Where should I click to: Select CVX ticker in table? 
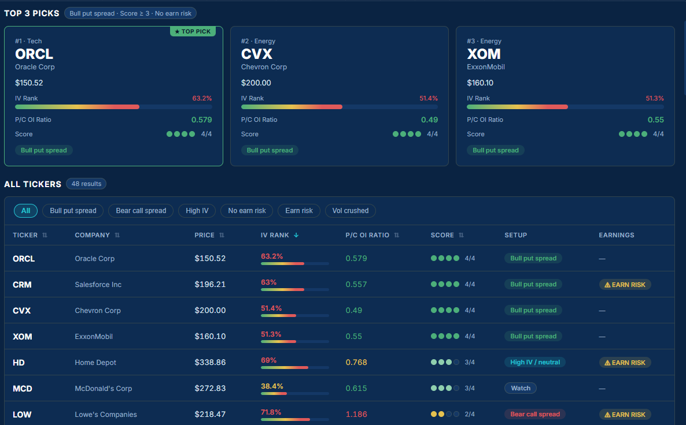pyautogui.click(x=21, y=311)
